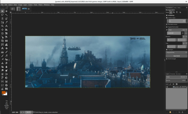Click the layer Opacity slider

click(x=175, y=80)
